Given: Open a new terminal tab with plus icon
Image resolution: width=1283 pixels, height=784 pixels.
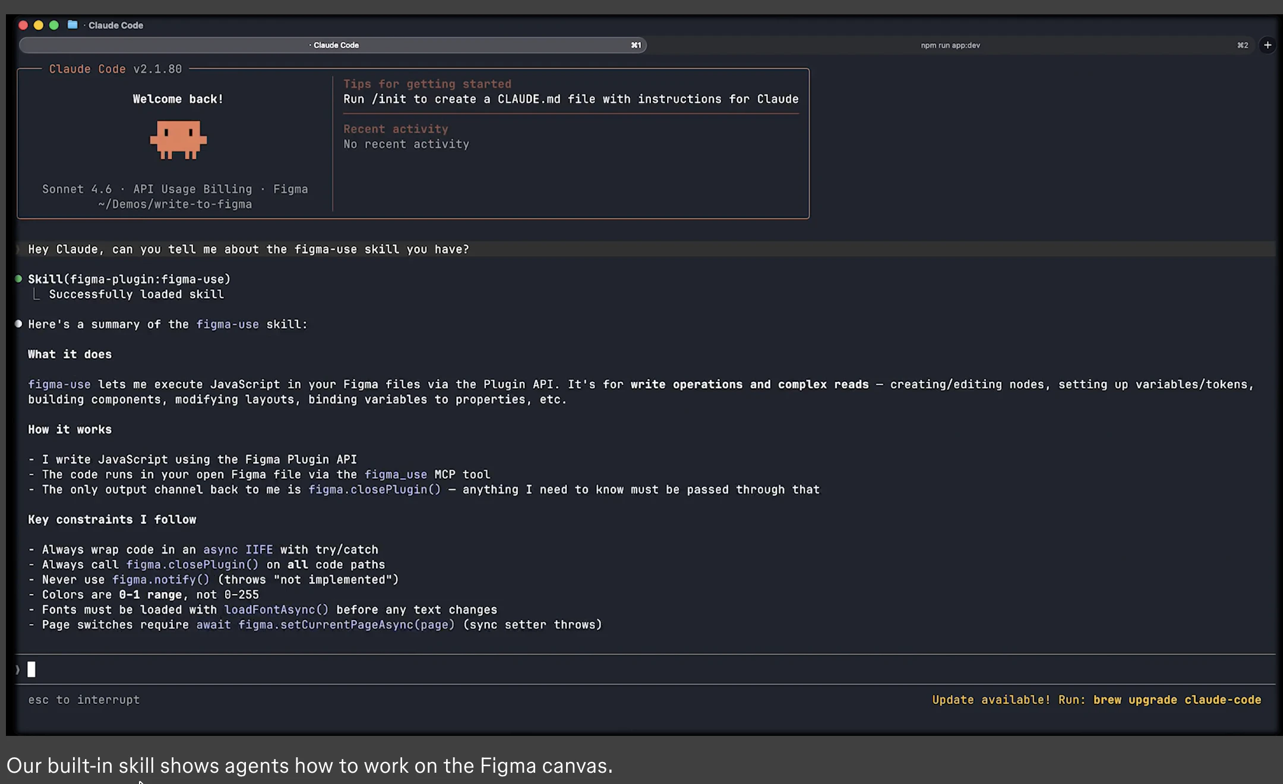Looking at the screenshot, I should 1268,45.
